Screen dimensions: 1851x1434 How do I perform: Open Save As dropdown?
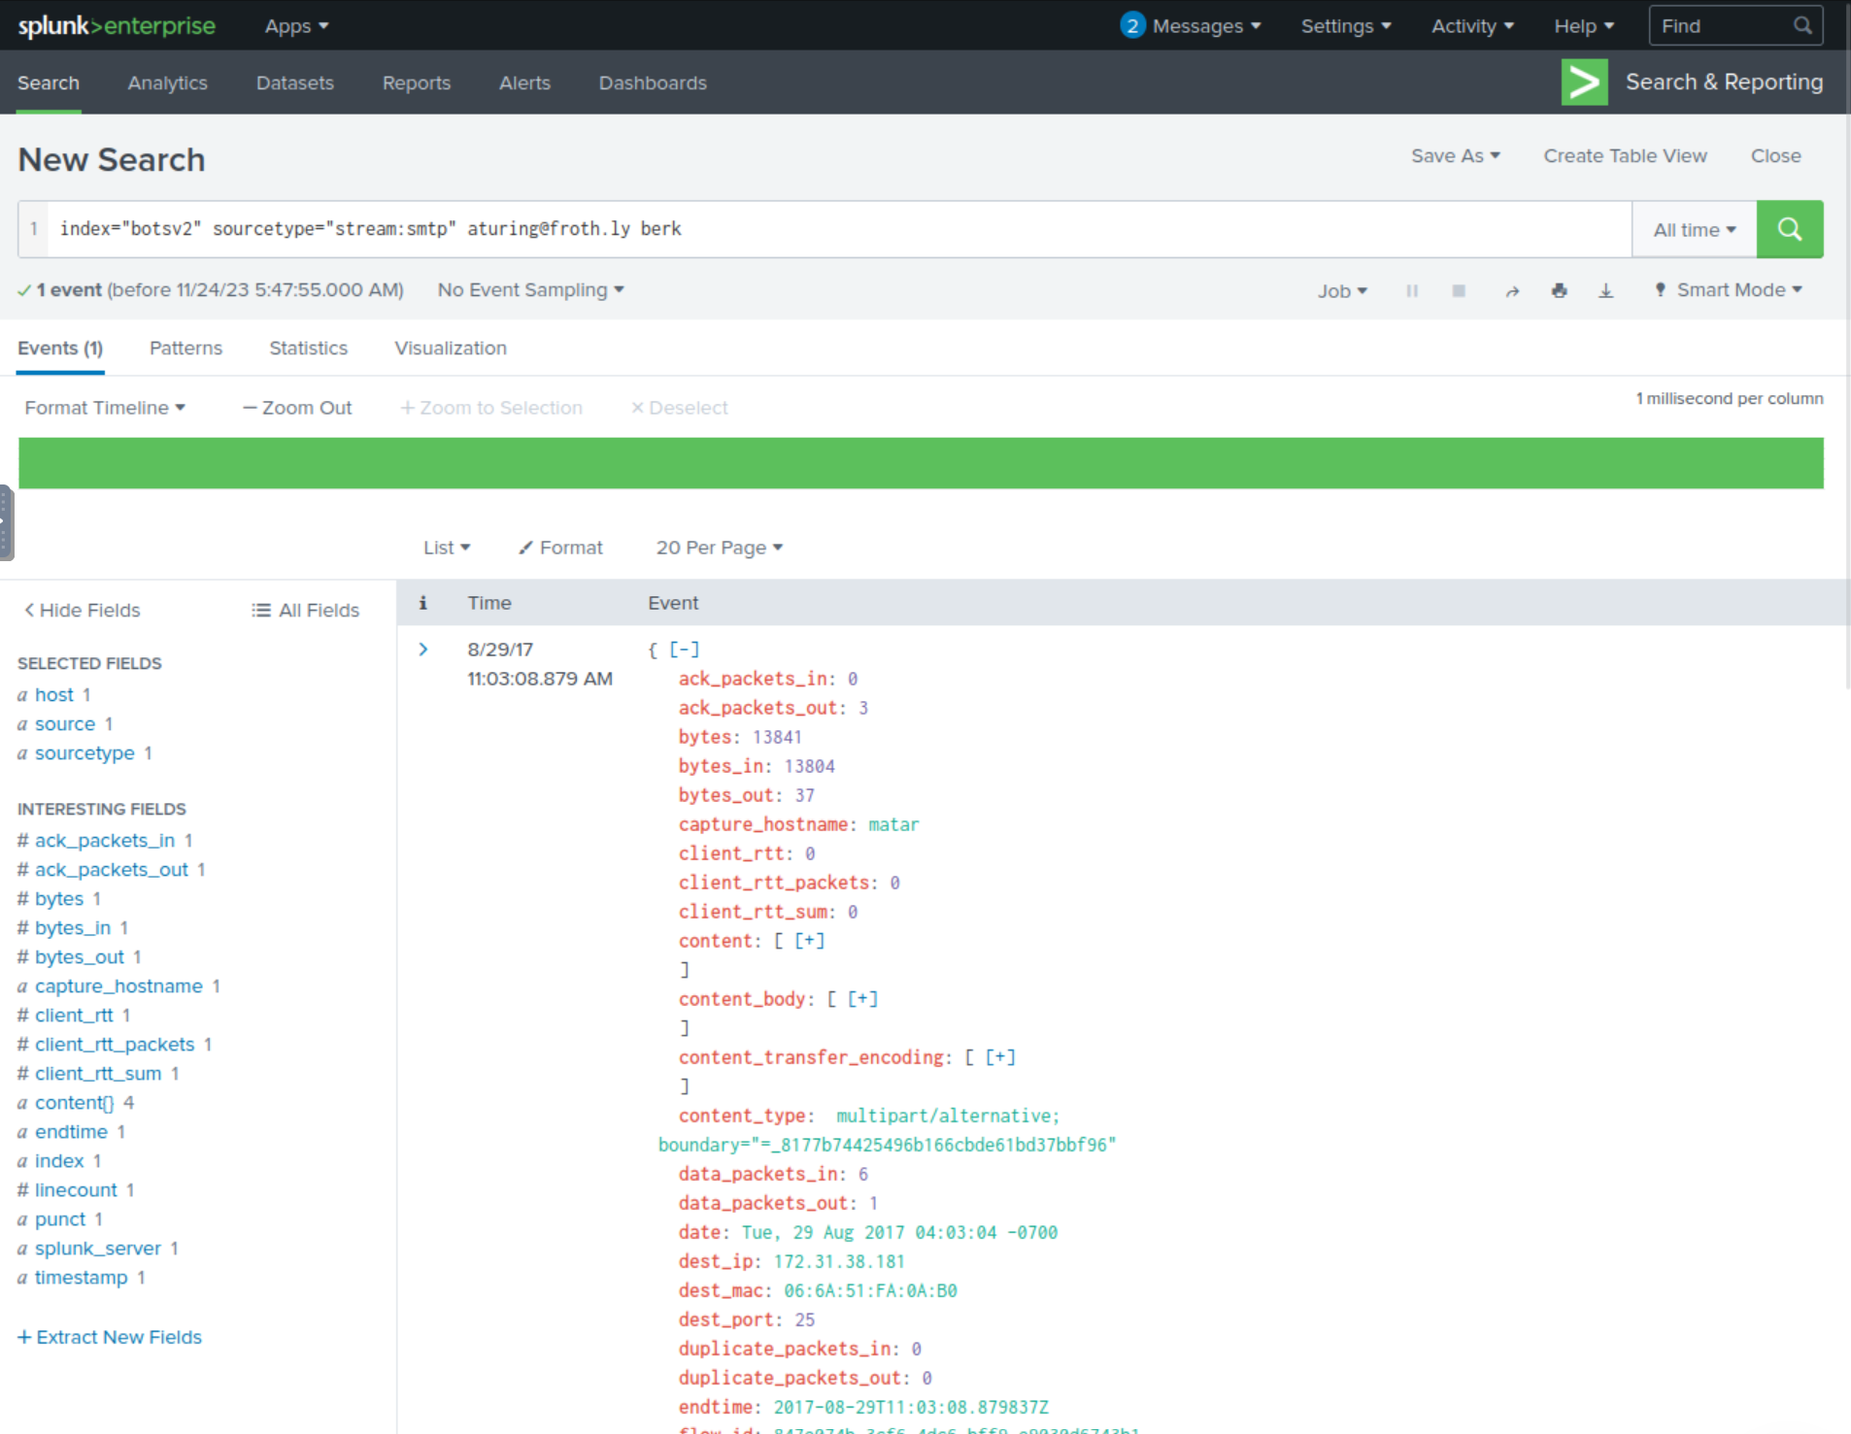(x=1456, y=156)
